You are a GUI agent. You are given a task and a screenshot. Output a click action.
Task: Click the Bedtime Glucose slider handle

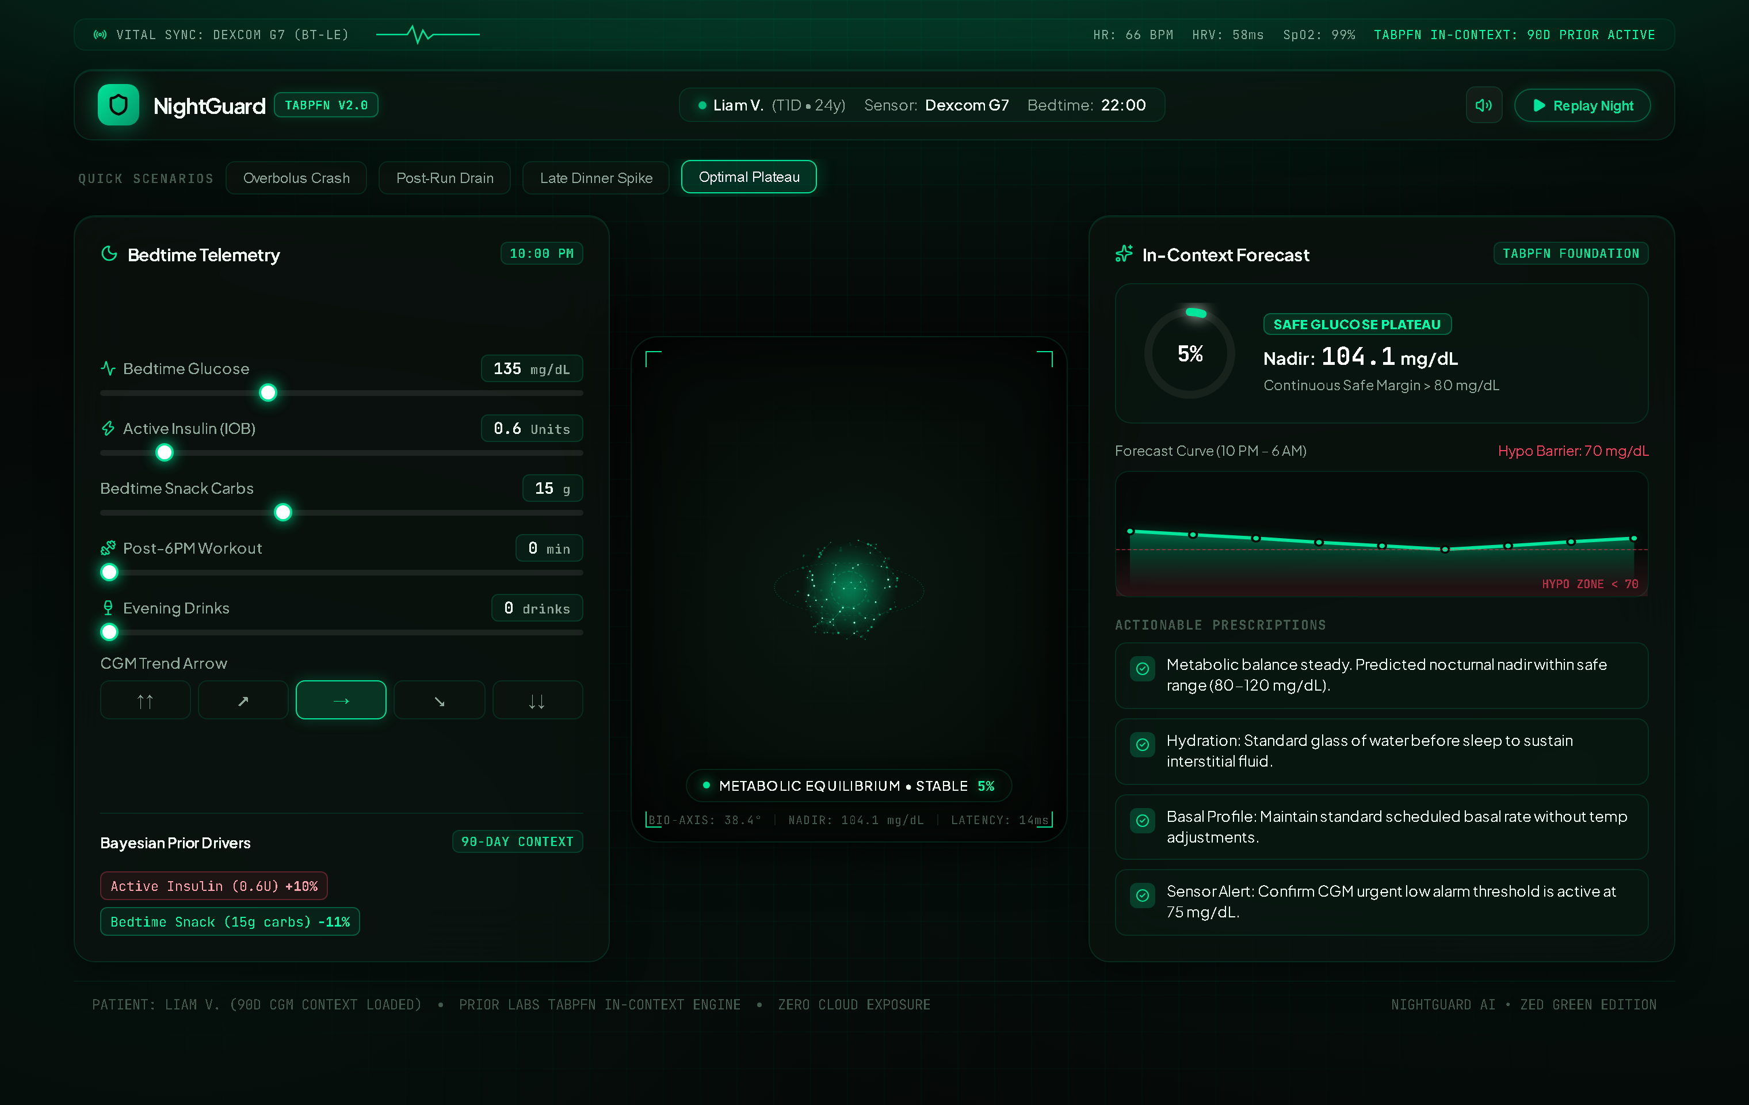[268, 393]
